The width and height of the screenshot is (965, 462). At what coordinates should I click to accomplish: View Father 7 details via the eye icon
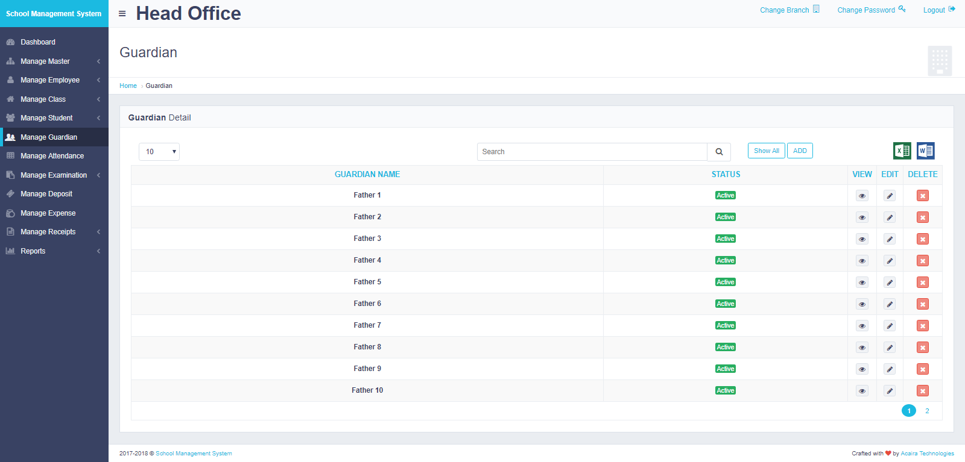tap(862, 326)
